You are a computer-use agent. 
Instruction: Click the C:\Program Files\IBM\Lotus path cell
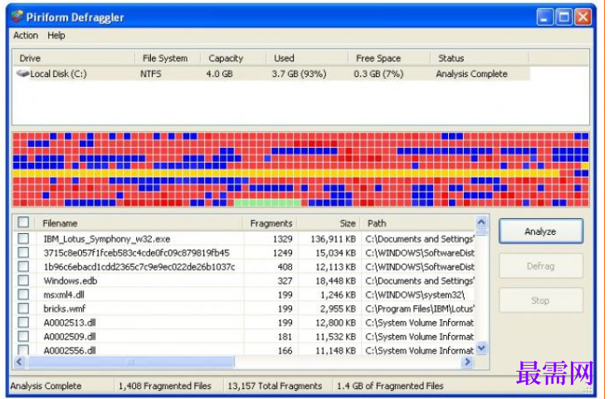coord(420,309)
